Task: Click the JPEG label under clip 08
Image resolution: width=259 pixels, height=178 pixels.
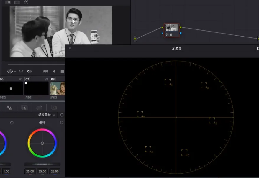Action: coord(53,98)
